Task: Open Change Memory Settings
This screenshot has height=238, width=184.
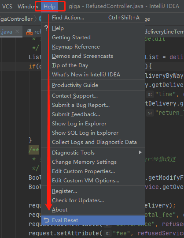Action: (x=93, y=162)
